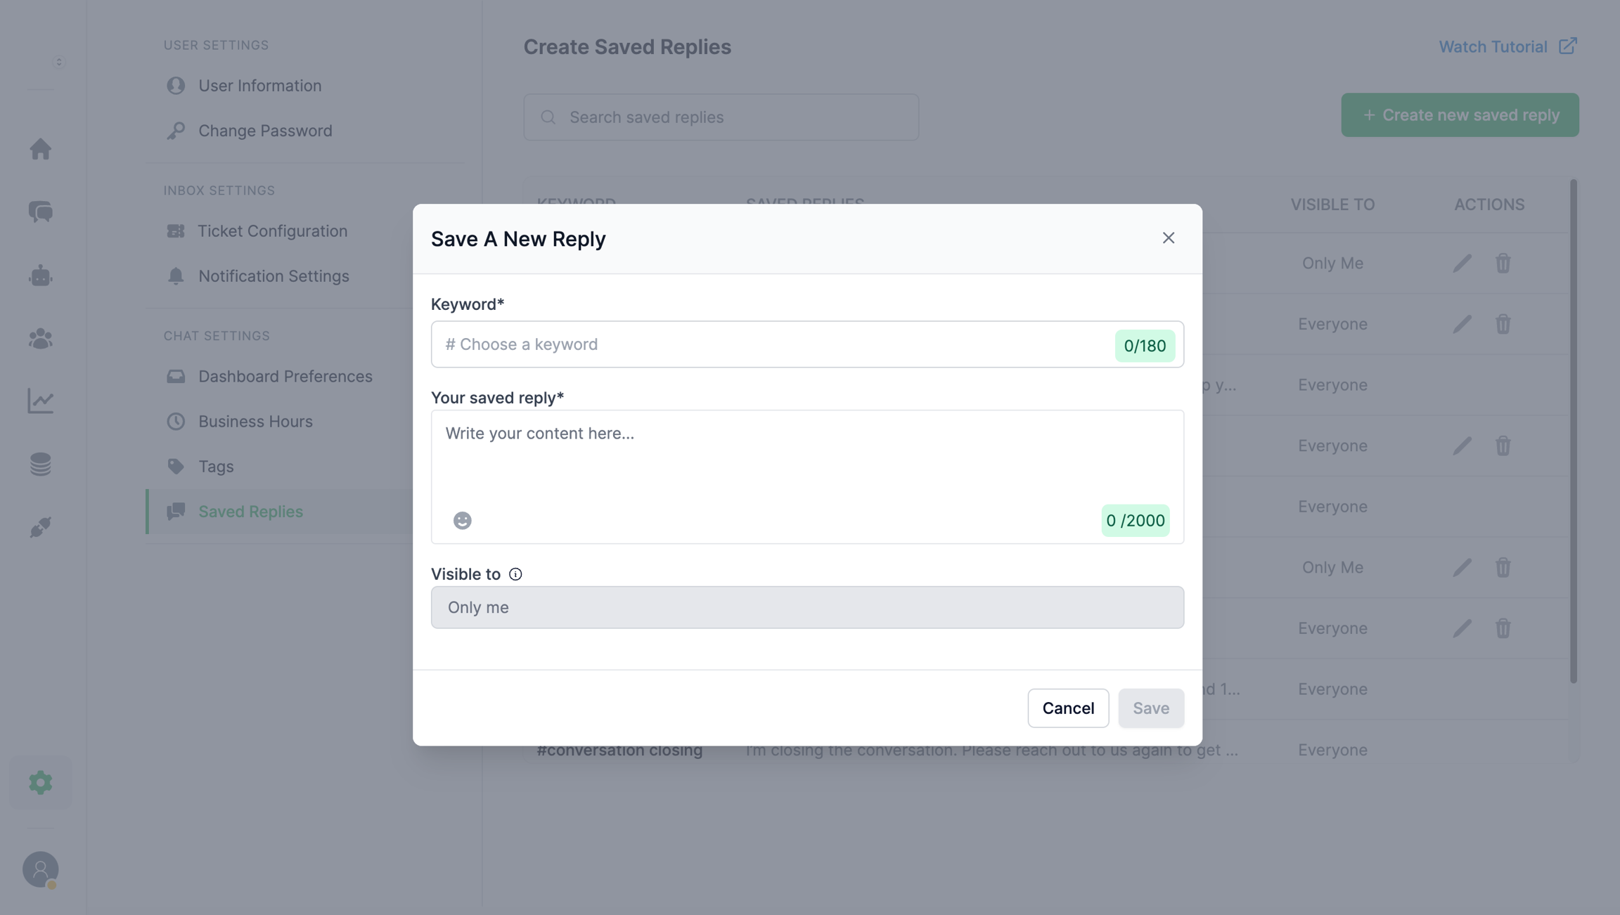
Task: Open the analytics chart icon in sidebar
Action: (41, 401)
